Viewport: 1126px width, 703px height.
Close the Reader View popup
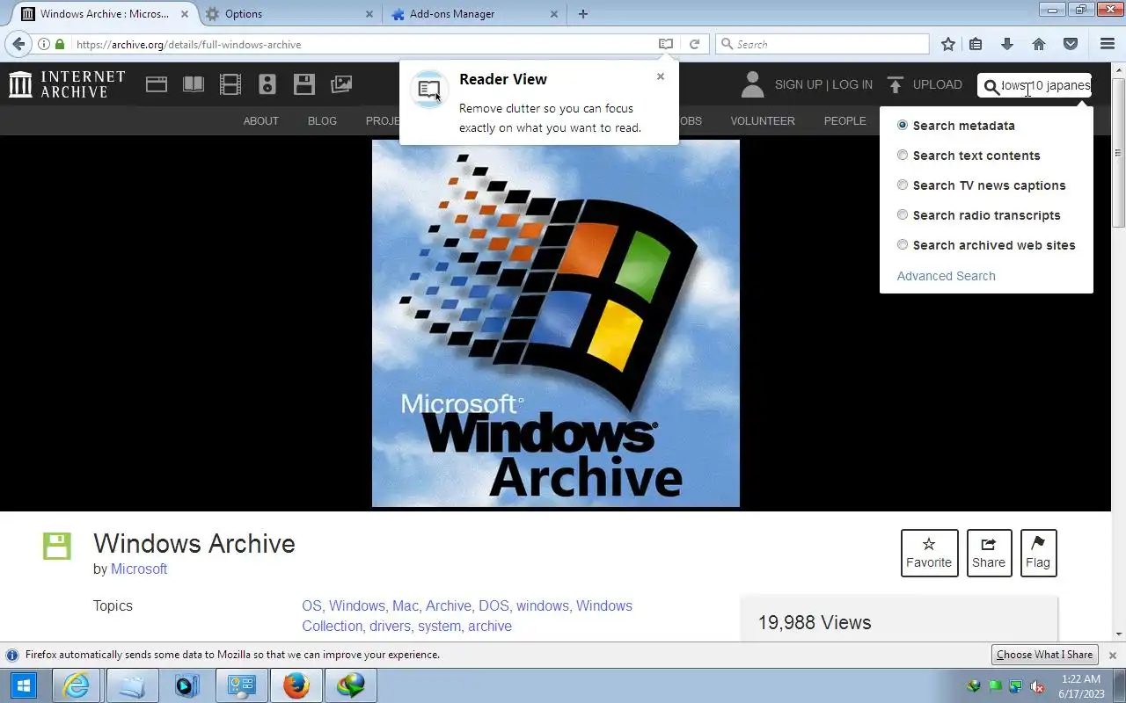[x=661, y=76]
